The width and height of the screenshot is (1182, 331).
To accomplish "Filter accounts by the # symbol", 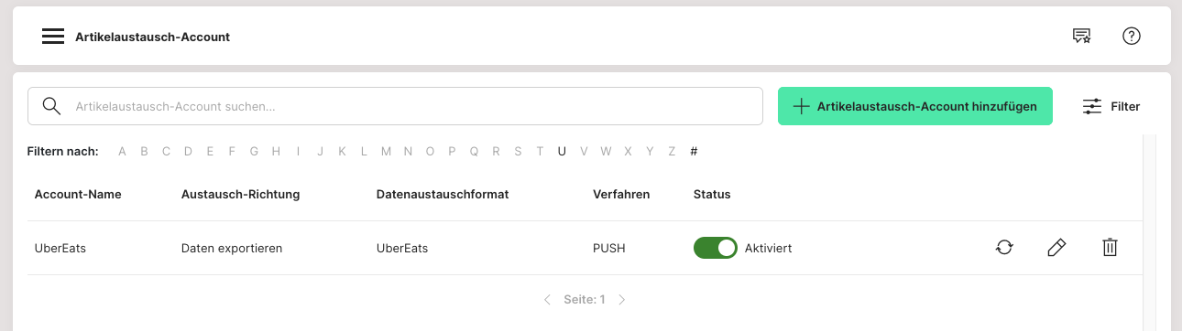I will 694,151.
